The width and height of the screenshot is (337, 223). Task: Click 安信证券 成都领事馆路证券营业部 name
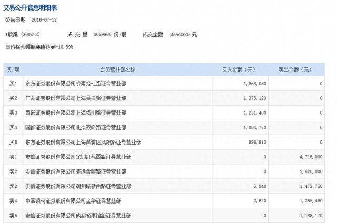coord(78,216)
